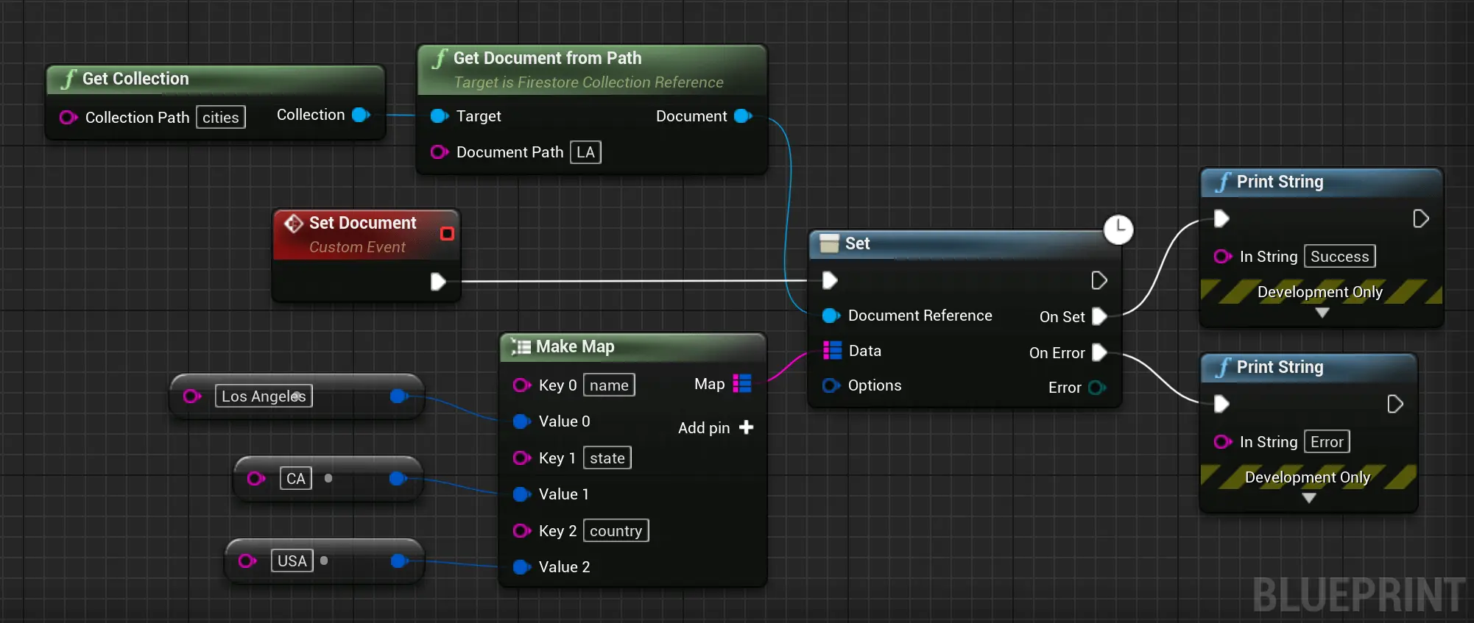Screen dimensions: 1474x623
Task: Click the Value 0 input pin
Action: [522, 421]
